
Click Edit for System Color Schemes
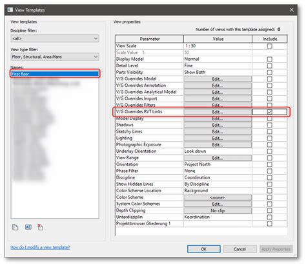tap(218, 204)
